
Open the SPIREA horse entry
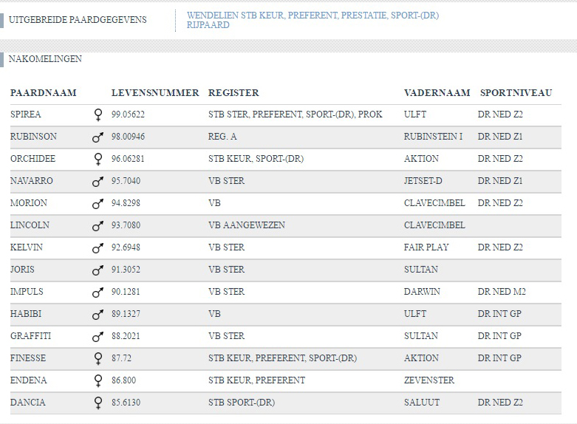(x=25, y=114)
